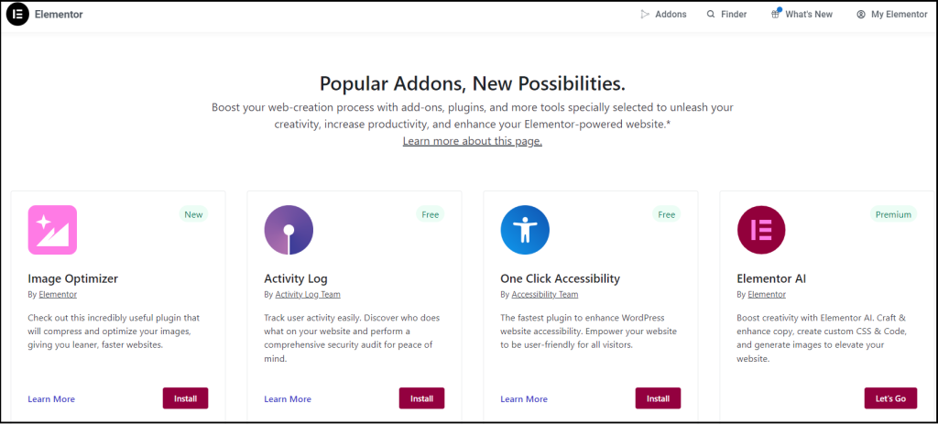Install the Activity Log plugin

coord(421,398)
